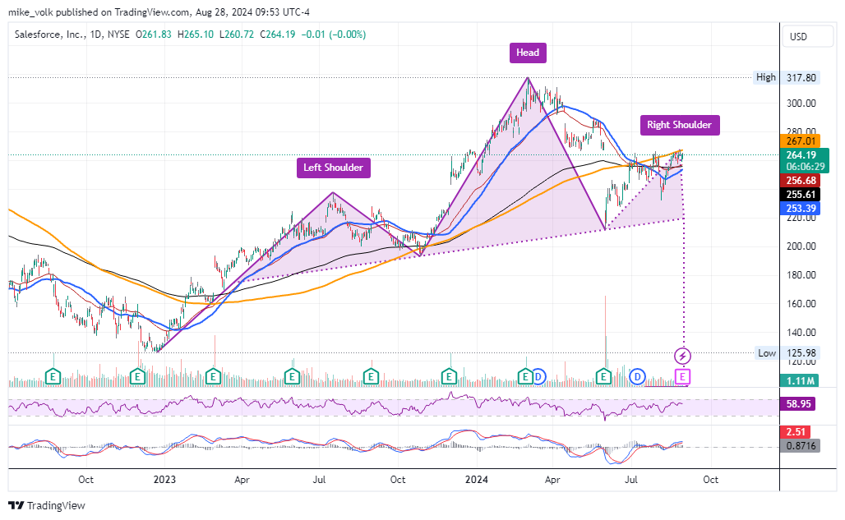Click the TradingView logo
Screen dimensions: 845x520
point(47,505)
